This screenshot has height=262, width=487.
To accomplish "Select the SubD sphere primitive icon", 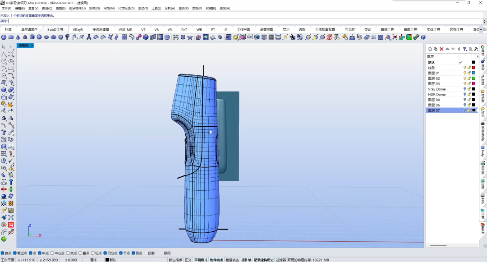I will tap(39, 37).
